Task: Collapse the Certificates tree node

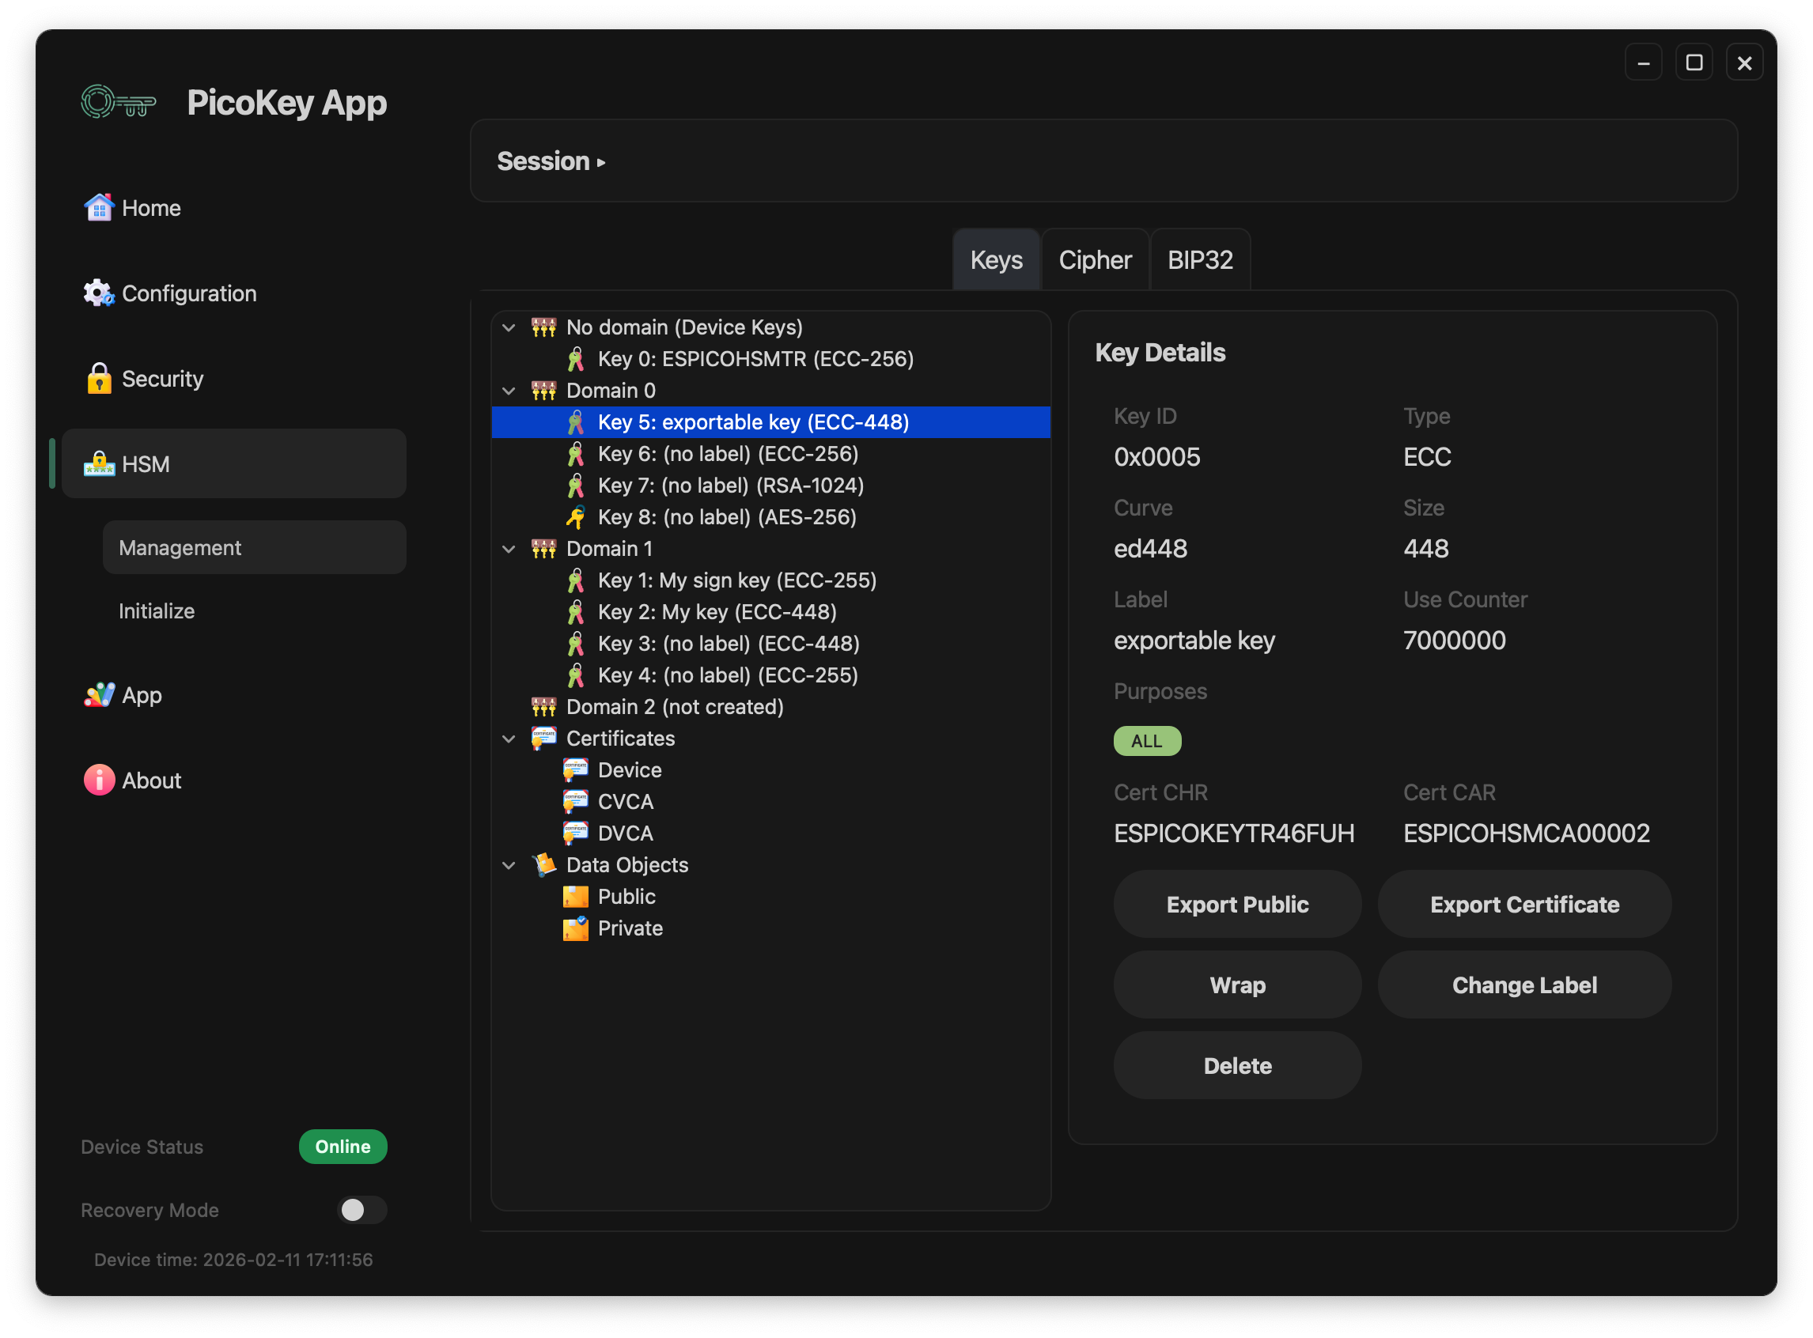Action: coord(509,739)
